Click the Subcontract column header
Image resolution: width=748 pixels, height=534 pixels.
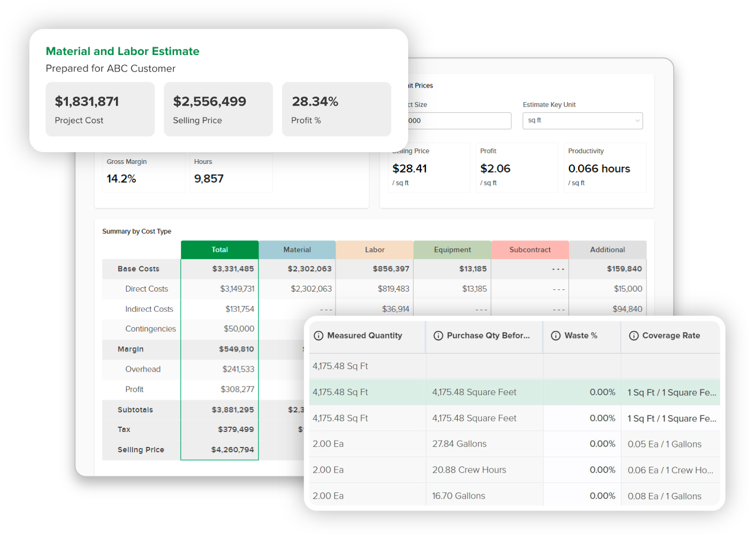[529, 249]
